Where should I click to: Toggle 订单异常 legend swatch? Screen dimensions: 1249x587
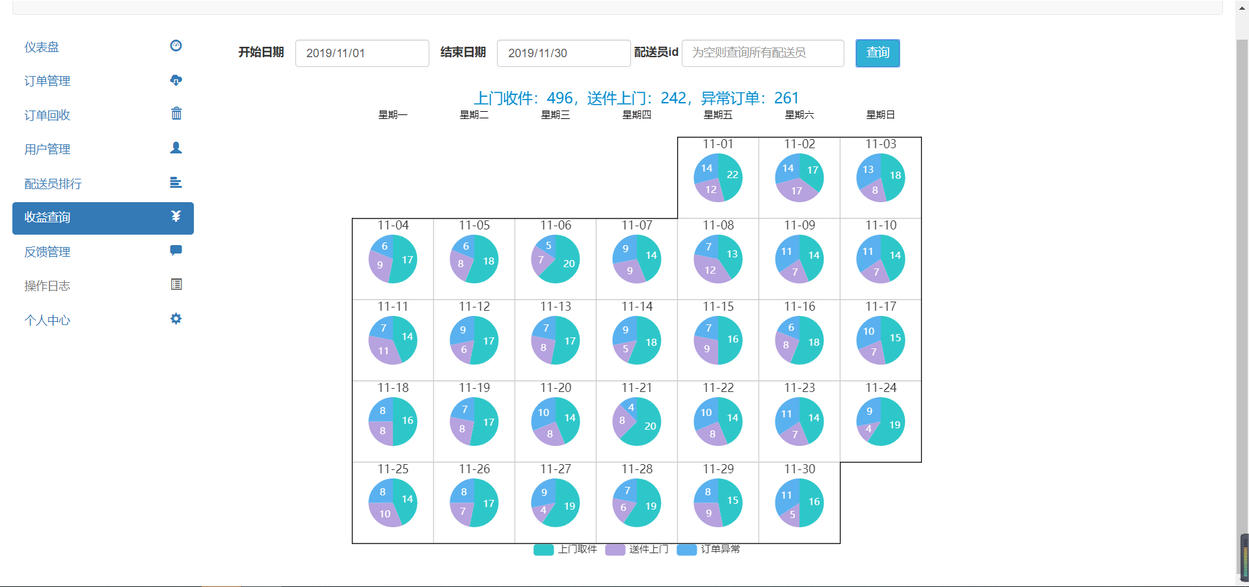click(x=686, y=550)
